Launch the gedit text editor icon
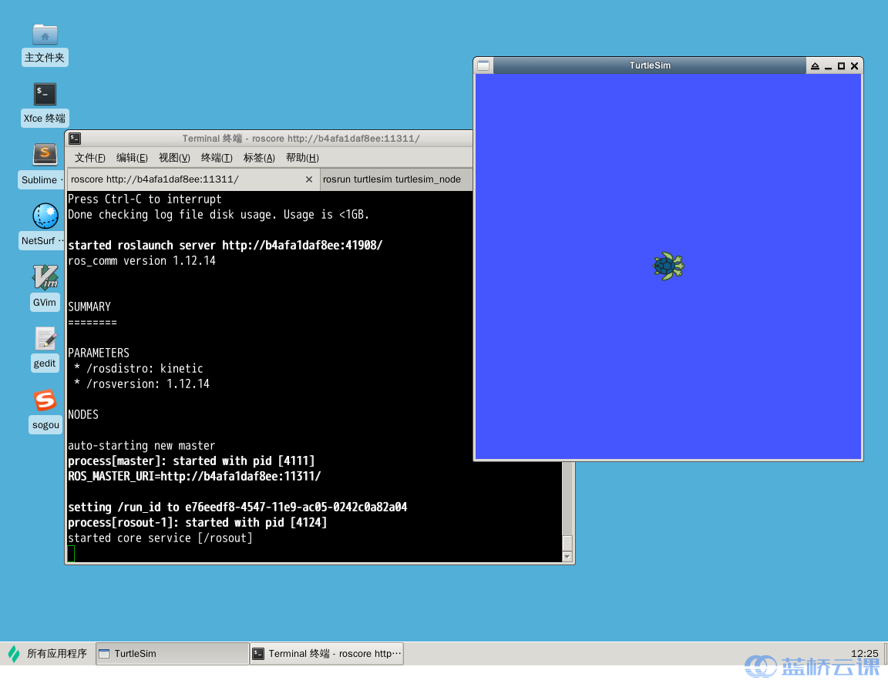 click(x=45, y=339)
